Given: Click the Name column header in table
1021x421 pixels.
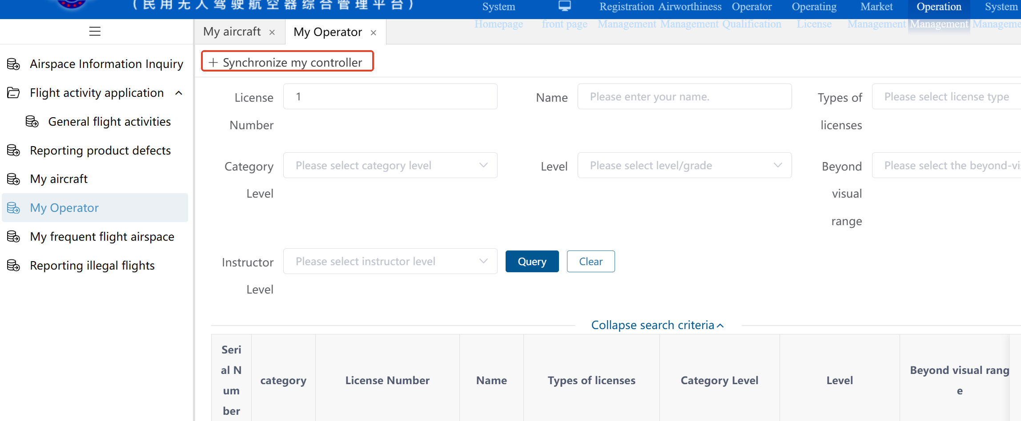Looking at the screenshot, I should [491, 380].
